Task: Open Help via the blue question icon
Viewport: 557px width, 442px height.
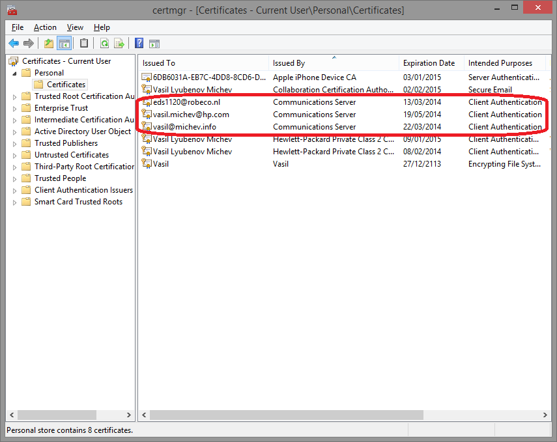Action: pyautogui.click(x=139, y=44)
